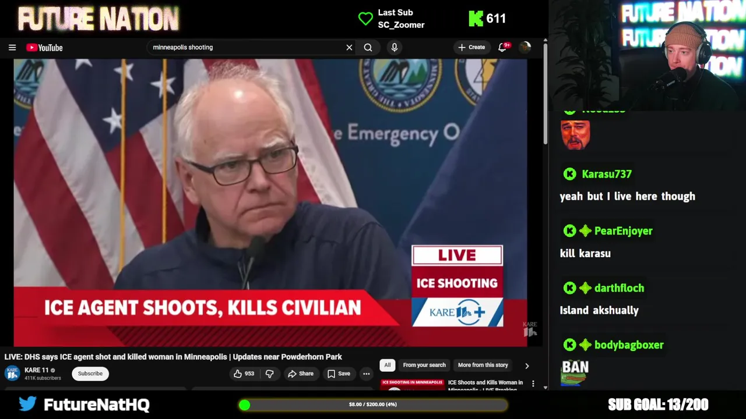The width and height of the screenshot is (746, 419).
Task: Click darthfloch username in chat
Action: 619,288
